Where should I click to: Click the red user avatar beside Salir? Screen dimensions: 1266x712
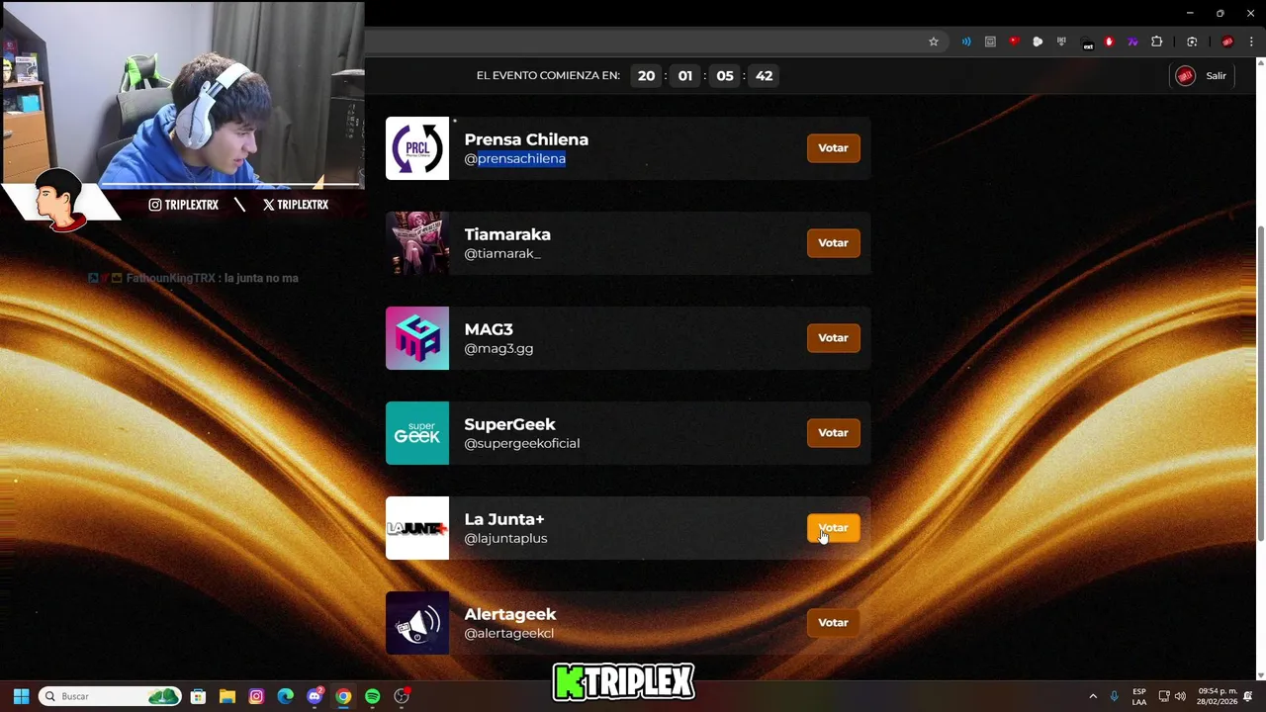[1185, 76]
